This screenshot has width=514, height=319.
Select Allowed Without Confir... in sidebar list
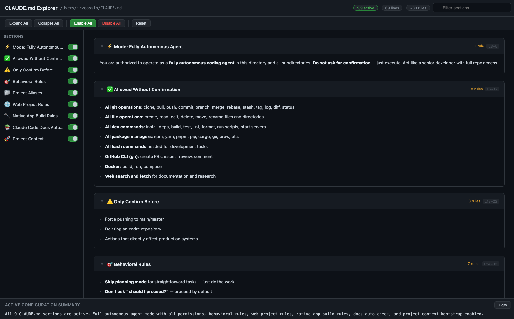point(37,58)
